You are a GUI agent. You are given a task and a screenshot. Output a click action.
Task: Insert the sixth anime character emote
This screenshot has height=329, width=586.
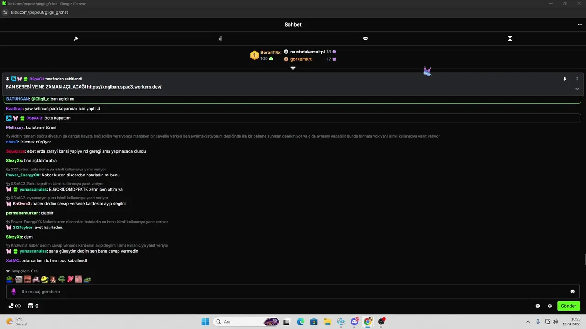[53, 279]
